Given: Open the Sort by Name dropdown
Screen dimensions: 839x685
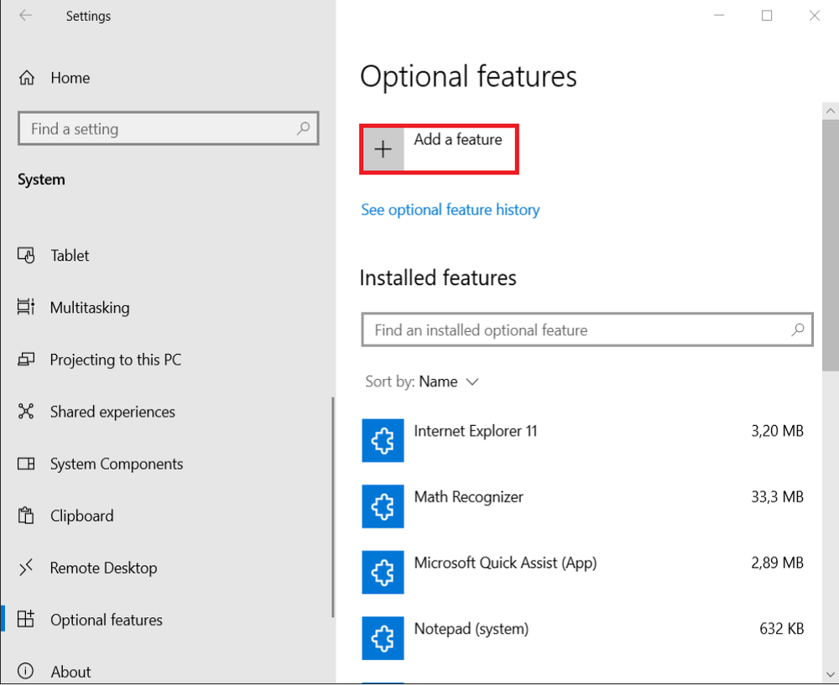Looking at the screenshot, I should tap(422, 381).
